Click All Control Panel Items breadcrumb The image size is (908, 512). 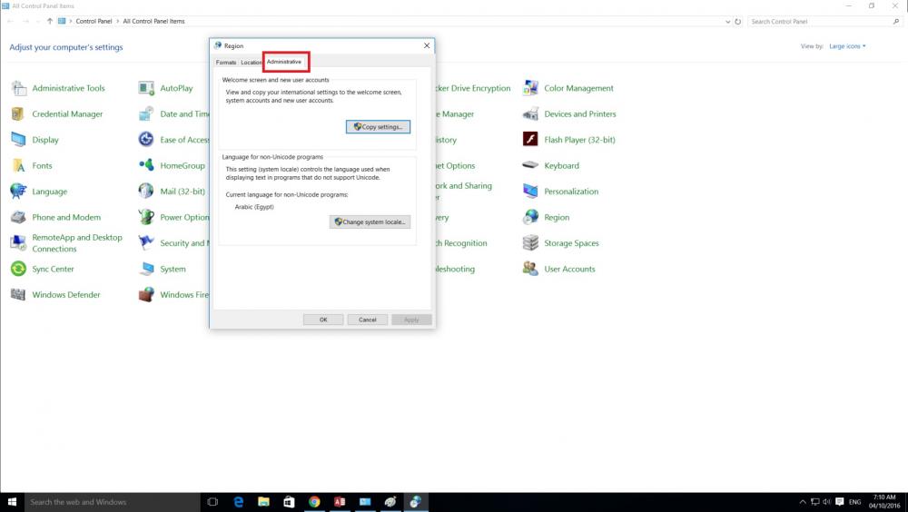point(154,22)
